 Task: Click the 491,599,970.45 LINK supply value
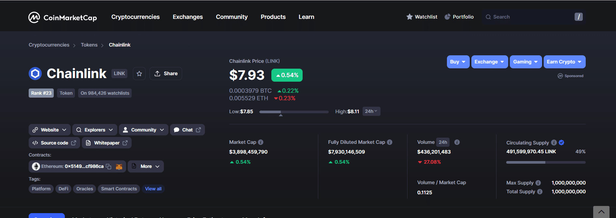[531, 152]
